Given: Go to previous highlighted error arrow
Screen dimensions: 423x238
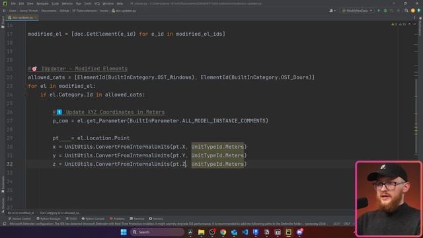Looking at the screenshot, I should [410, 24].
